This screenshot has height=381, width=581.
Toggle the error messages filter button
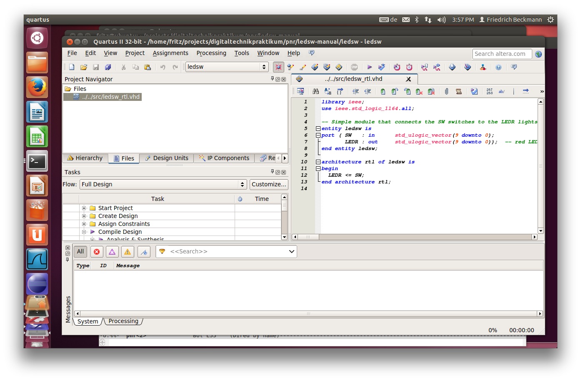pos(97,252)
